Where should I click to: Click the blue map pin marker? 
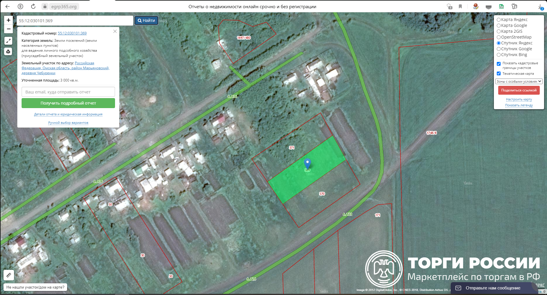tap(307, 164)
